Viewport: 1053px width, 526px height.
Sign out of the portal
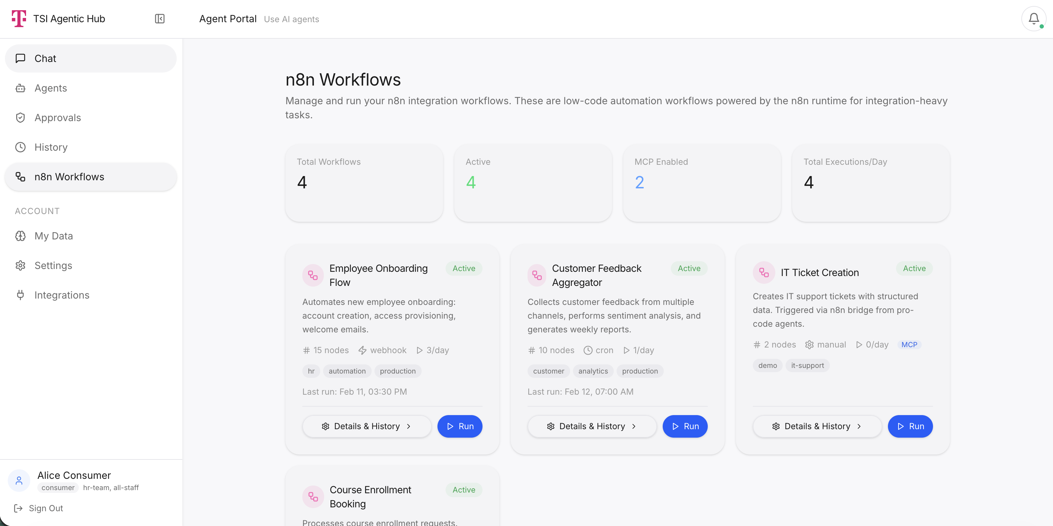coord(38,508)
